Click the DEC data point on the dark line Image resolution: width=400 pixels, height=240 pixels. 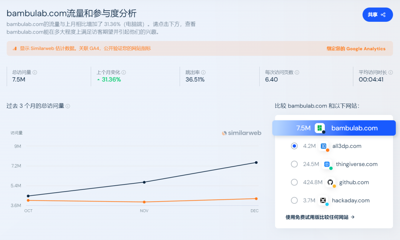point(256,162)
